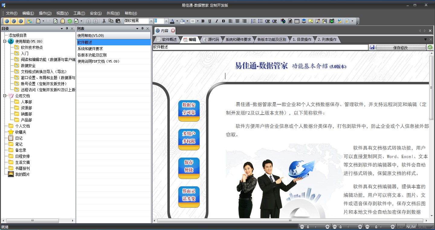Open the 文件(F) menu
This screenshot has height=230, width=435.
coord(12,13)
